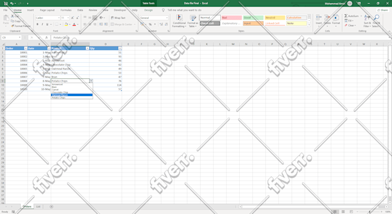
Task: Switch to the List sheet tab
Action: coord(38,207)
